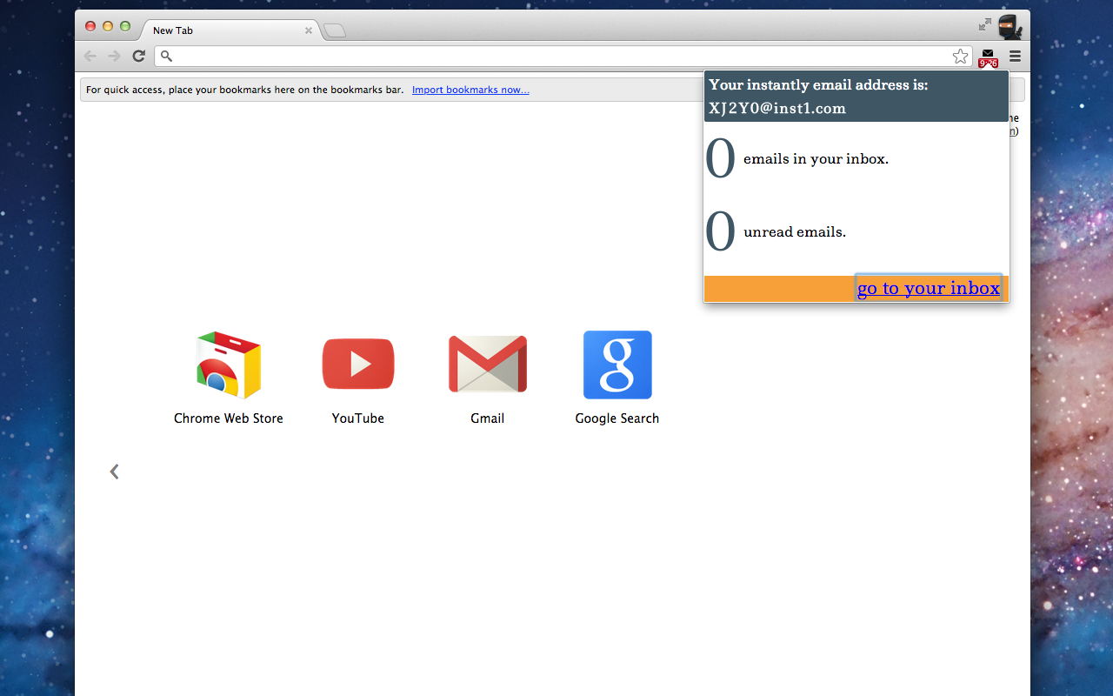
Task: Open the Gmail app icon
Action: coord(488,365)
